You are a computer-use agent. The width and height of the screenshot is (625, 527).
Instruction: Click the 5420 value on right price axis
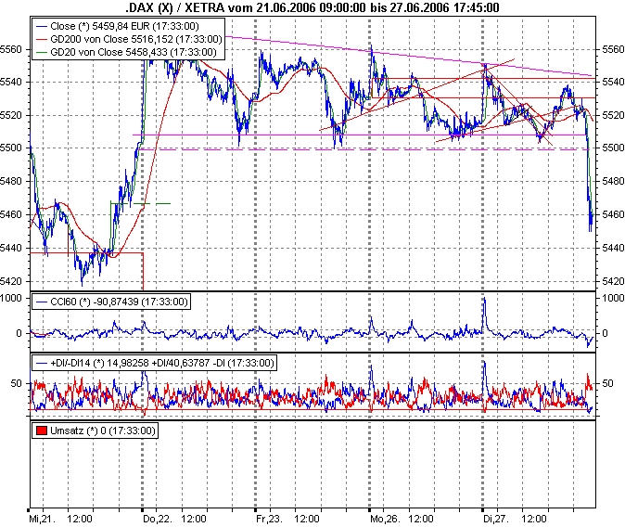(x=612, y=281)
